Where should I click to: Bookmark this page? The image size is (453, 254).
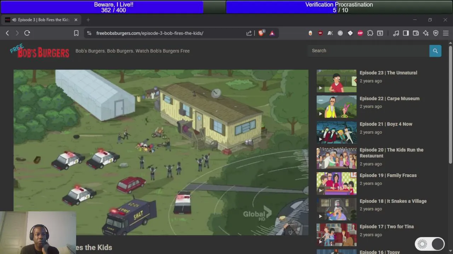[76, 33]
